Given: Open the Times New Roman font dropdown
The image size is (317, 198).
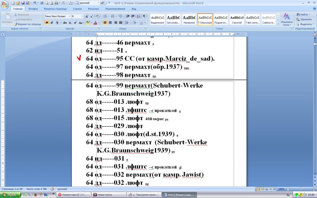Looking at the screenshot, I should (x=70, y=16).
